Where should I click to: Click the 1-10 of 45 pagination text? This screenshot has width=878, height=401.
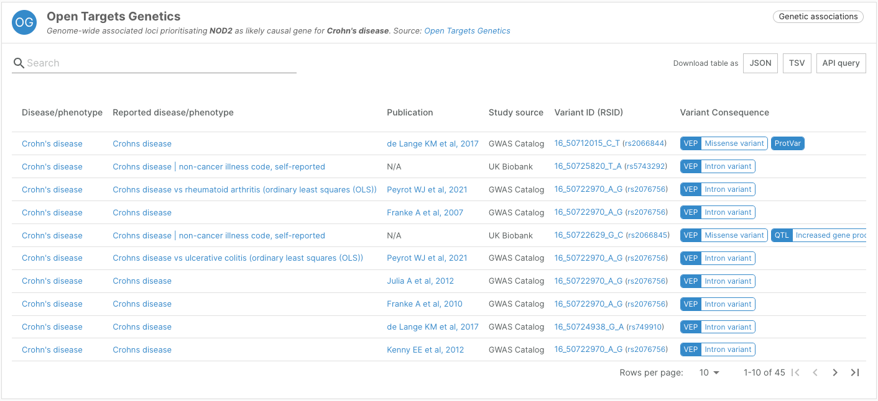[764, 372]
